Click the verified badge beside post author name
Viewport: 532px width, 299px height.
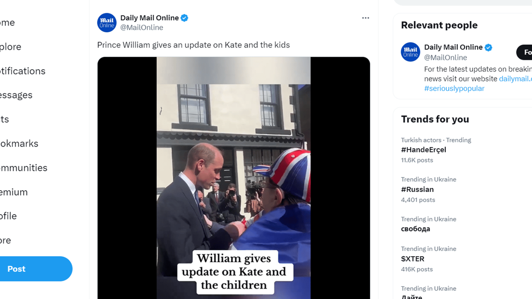point(185,18)
